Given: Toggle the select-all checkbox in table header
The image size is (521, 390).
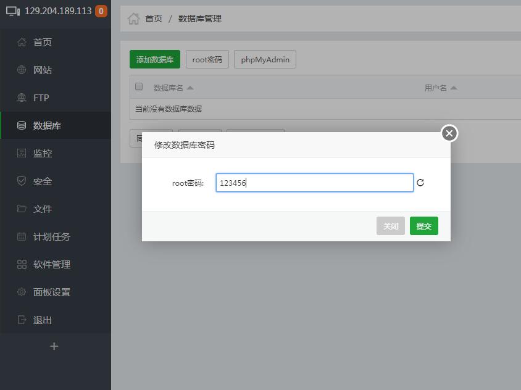Looking at the screenshot, I should click(x=139, y=86).
